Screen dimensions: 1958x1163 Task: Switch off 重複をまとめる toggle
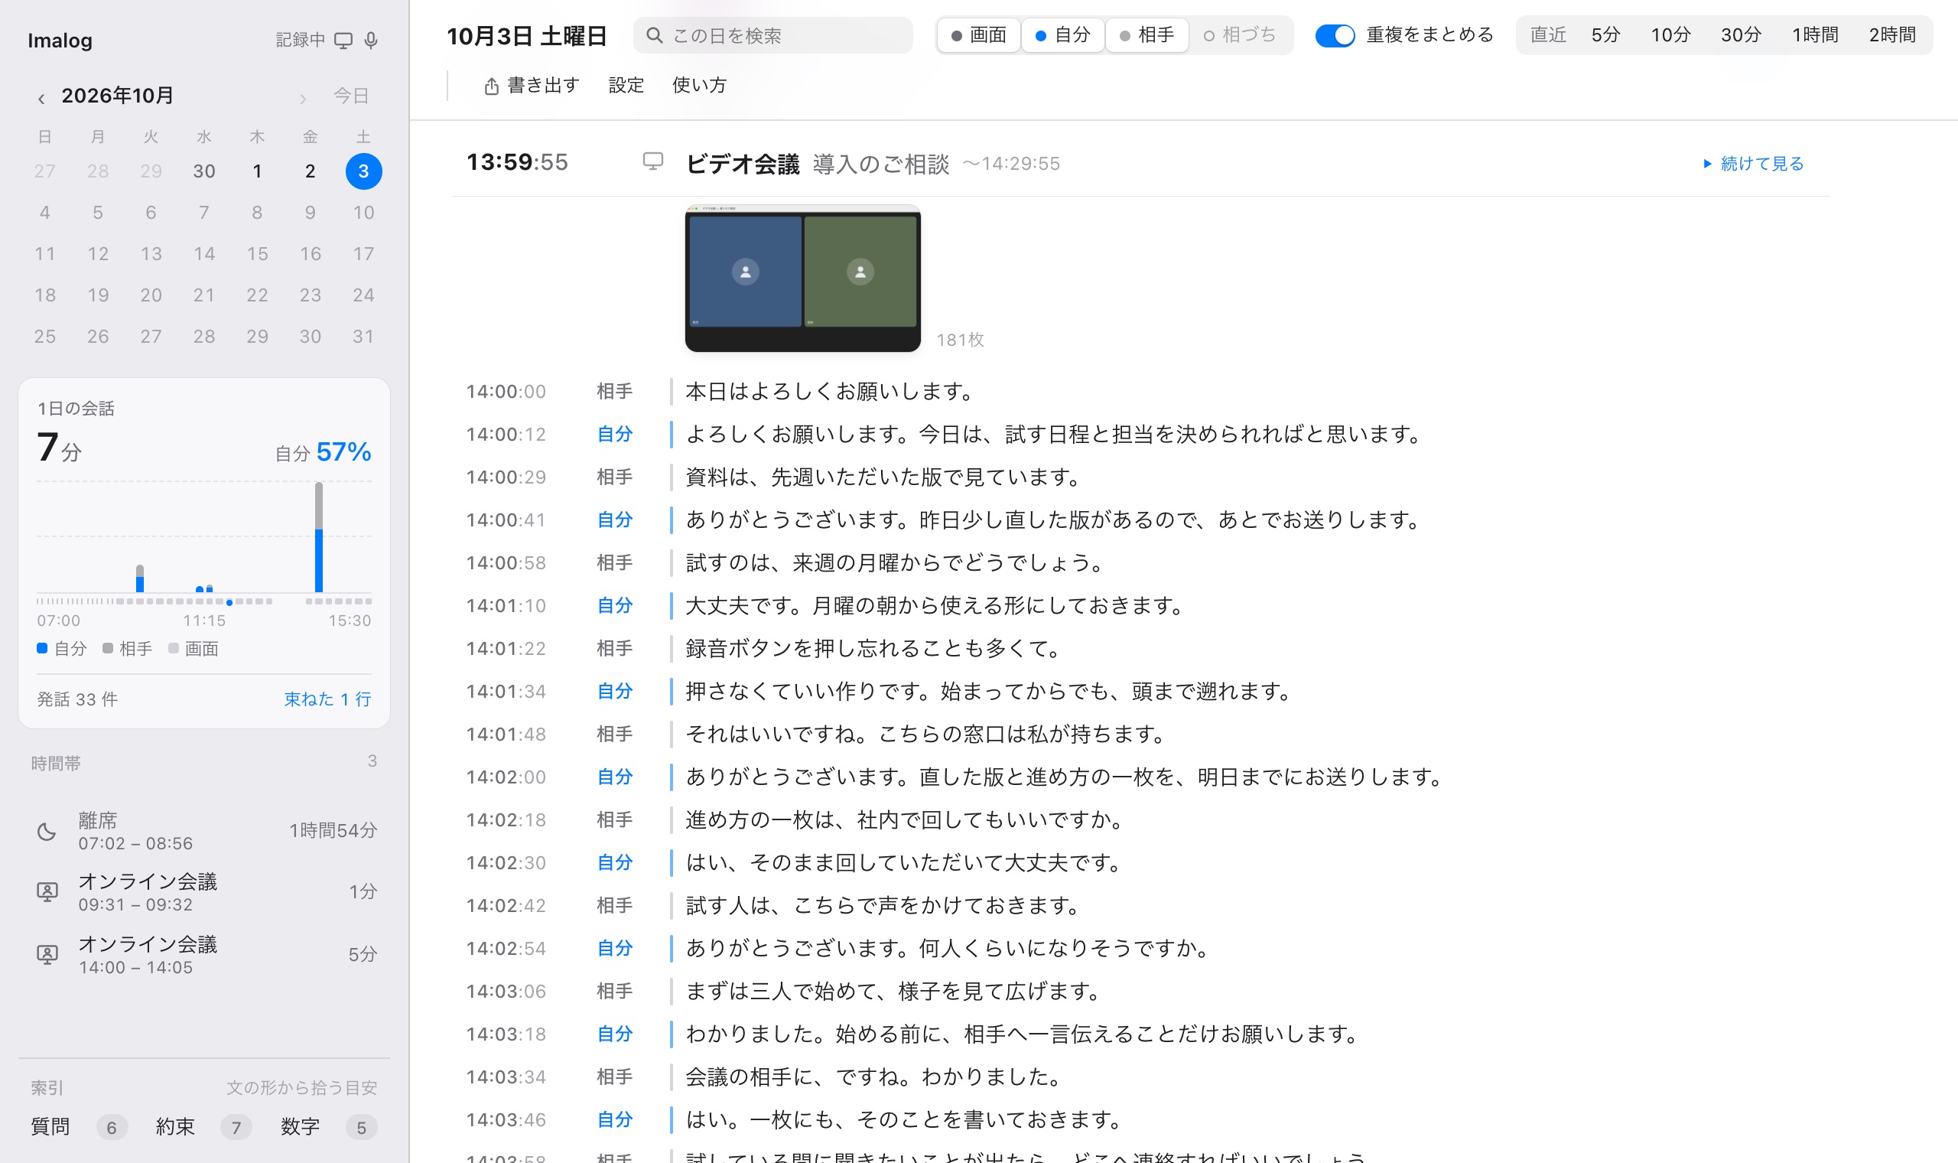(1335, 35)
